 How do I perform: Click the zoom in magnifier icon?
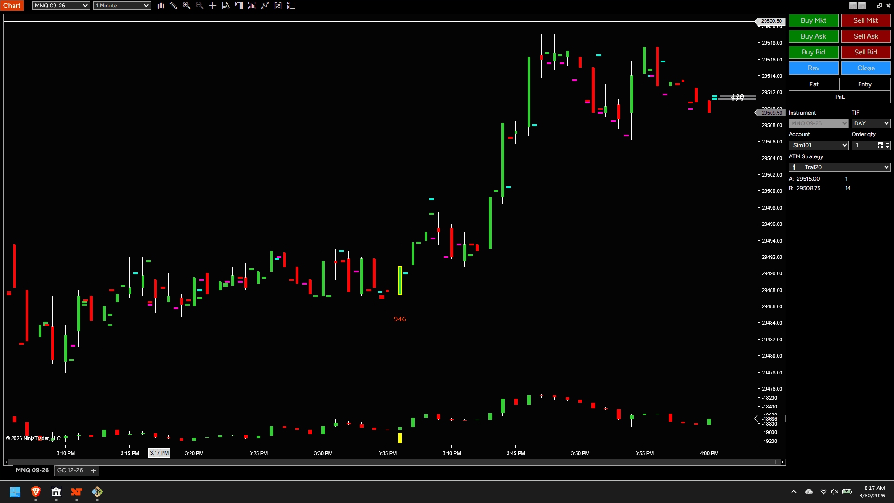point(187,6)
